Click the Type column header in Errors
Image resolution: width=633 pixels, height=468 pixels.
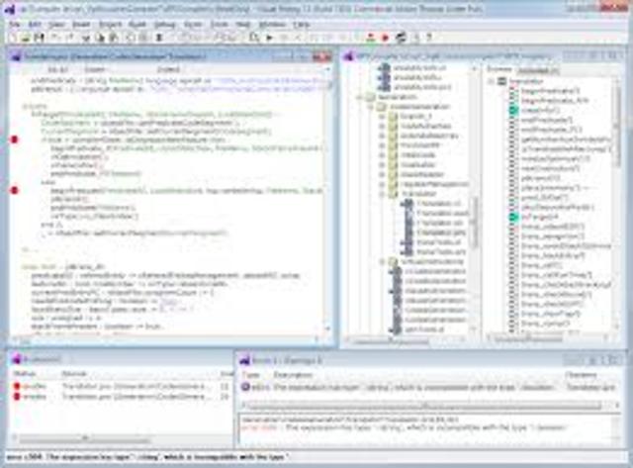pos(250,375)
